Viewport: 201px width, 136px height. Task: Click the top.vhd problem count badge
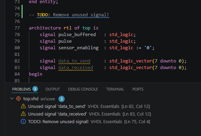62,99
